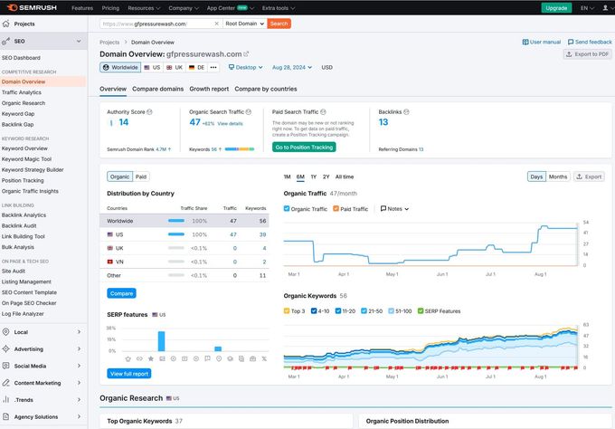Open external link icon next to gfpressurewash.com
Screen dimensions: 615x429
(x=246, y=53)
